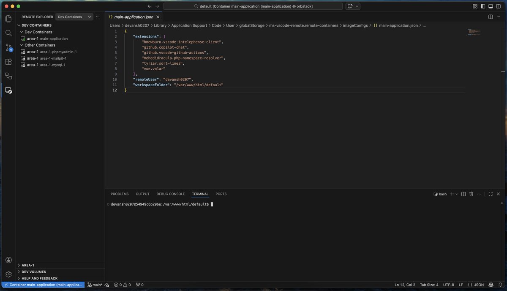This screenshot has height=291, width=507.
Task: Select the main-application.json editor tab
Action: click(x=134, y=17)
